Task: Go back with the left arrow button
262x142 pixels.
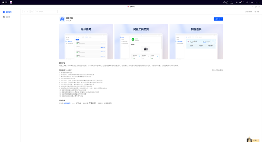Action: point(24,12)
